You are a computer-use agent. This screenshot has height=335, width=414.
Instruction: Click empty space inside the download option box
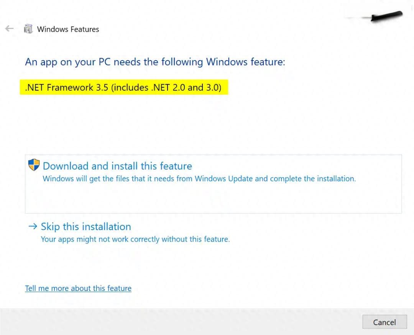pyautogui.click(x=214, y=199)
